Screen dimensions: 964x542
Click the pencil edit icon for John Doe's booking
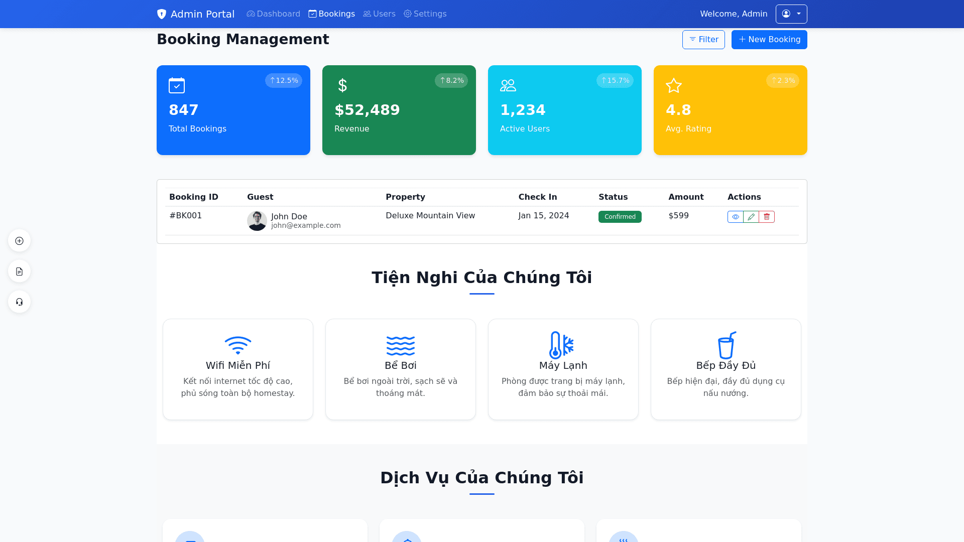[751, 217]
